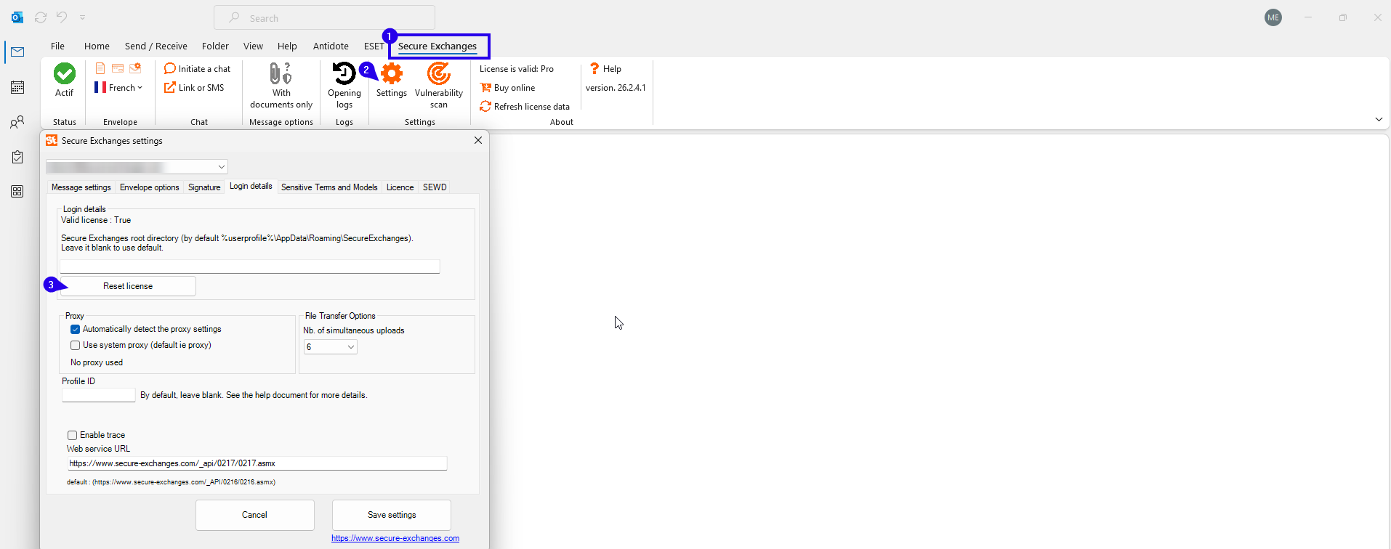Switch to Message settings tab
1391x549 pixels.
tap(81, 187)
